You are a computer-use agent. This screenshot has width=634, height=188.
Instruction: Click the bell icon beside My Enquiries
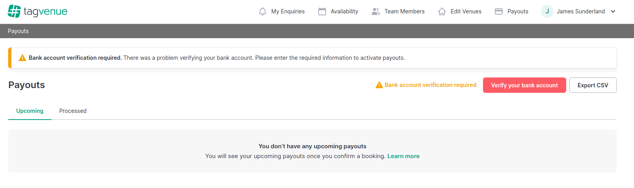(x=263, y=11)
